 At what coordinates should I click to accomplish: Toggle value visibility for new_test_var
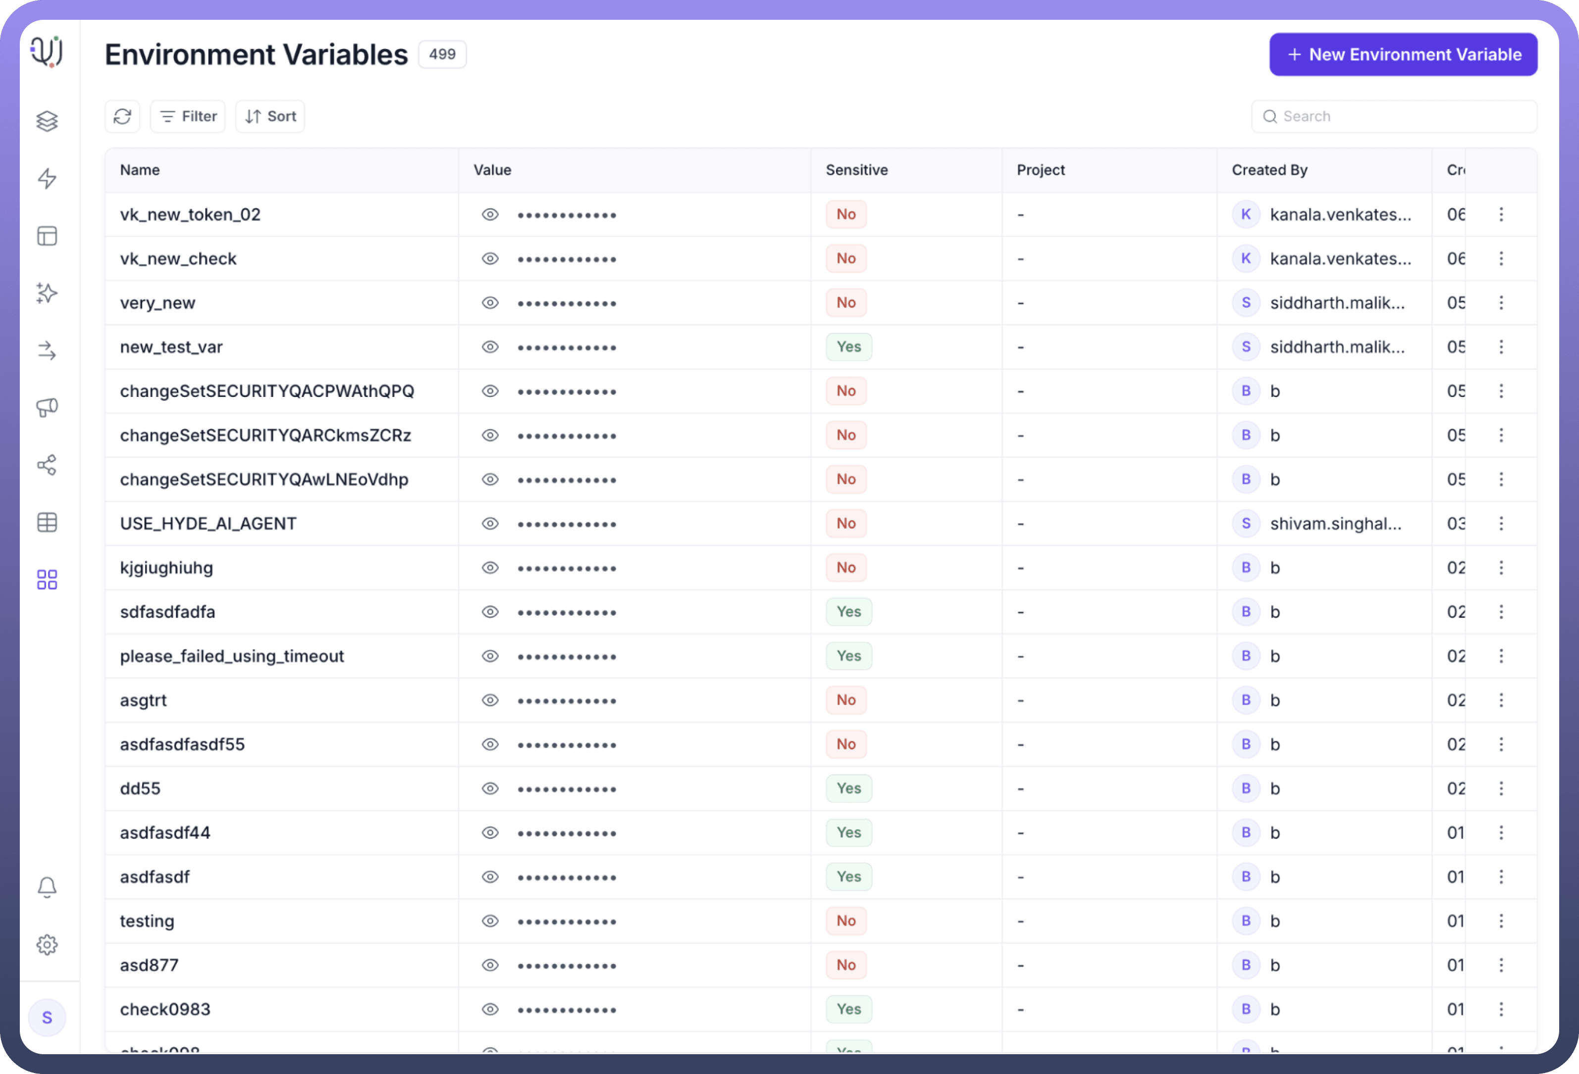490,347
